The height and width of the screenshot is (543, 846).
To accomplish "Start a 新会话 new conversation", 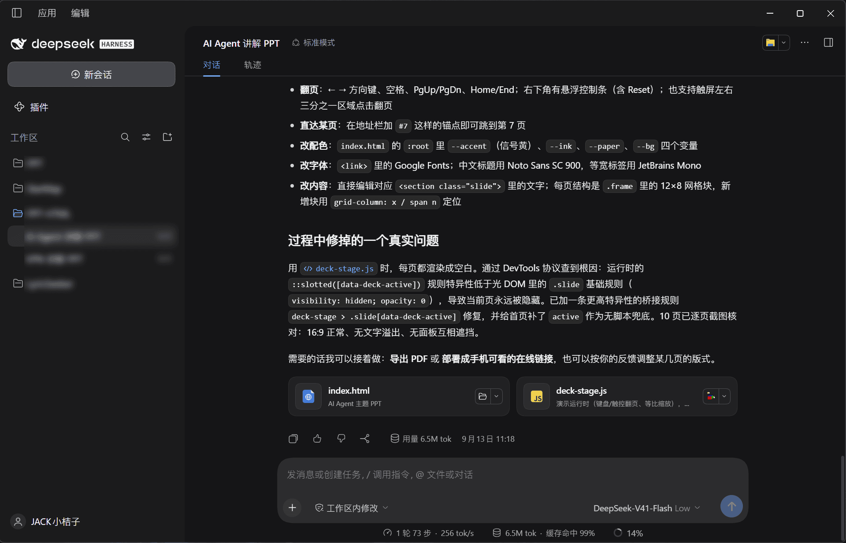I will tap(91, 74).
